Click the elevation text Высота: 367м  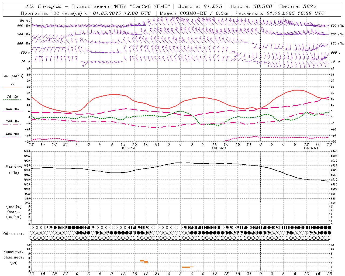(298, 6)
